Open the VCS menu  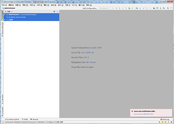pyautogui.click(x=74, y=5)
